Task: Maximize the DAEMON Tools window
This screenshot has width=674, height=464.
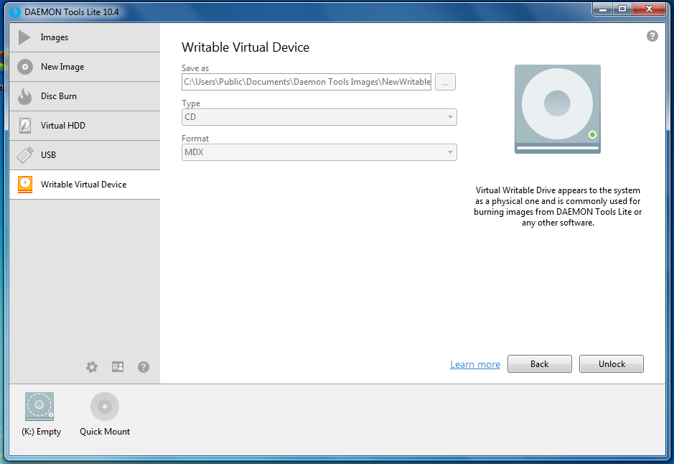Action: (622, 9)
